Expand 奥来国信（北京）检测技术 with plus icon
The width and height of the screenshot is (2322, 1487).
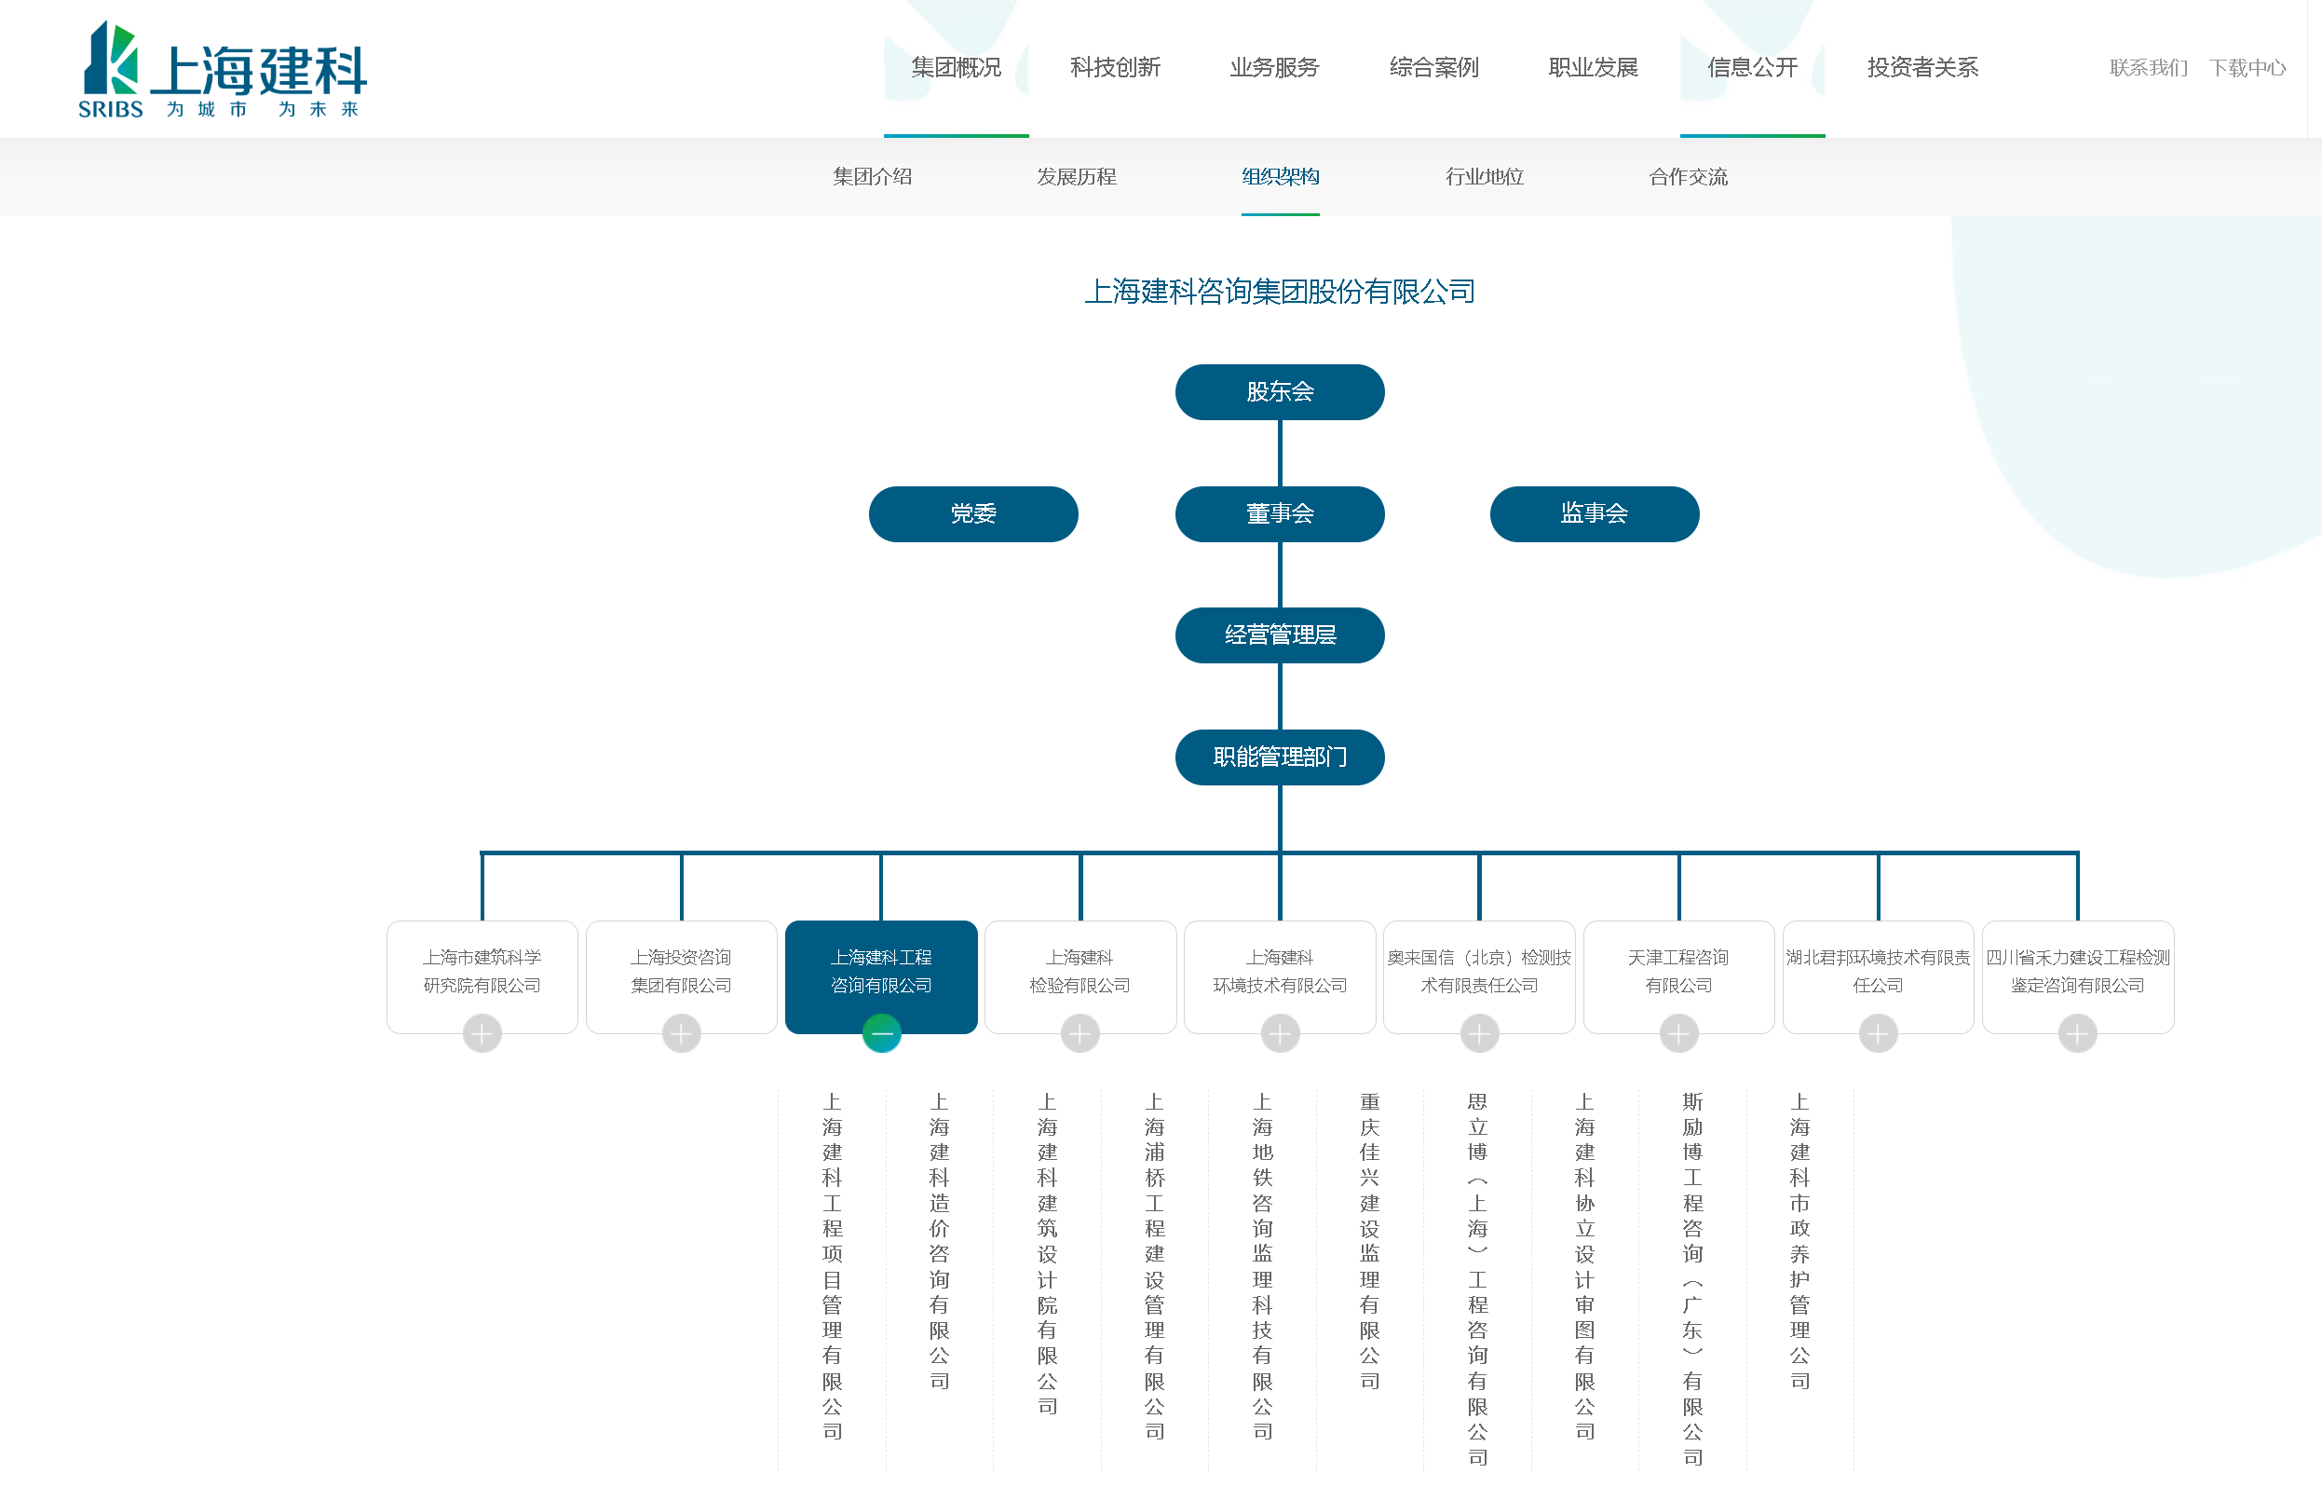(x=1479, y=1034)
